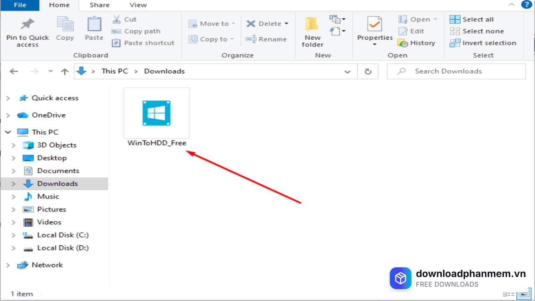Image resolution: width=535 pixels, height=301 pixels.
Task: Click the red Delete icon
Action: 251,24
